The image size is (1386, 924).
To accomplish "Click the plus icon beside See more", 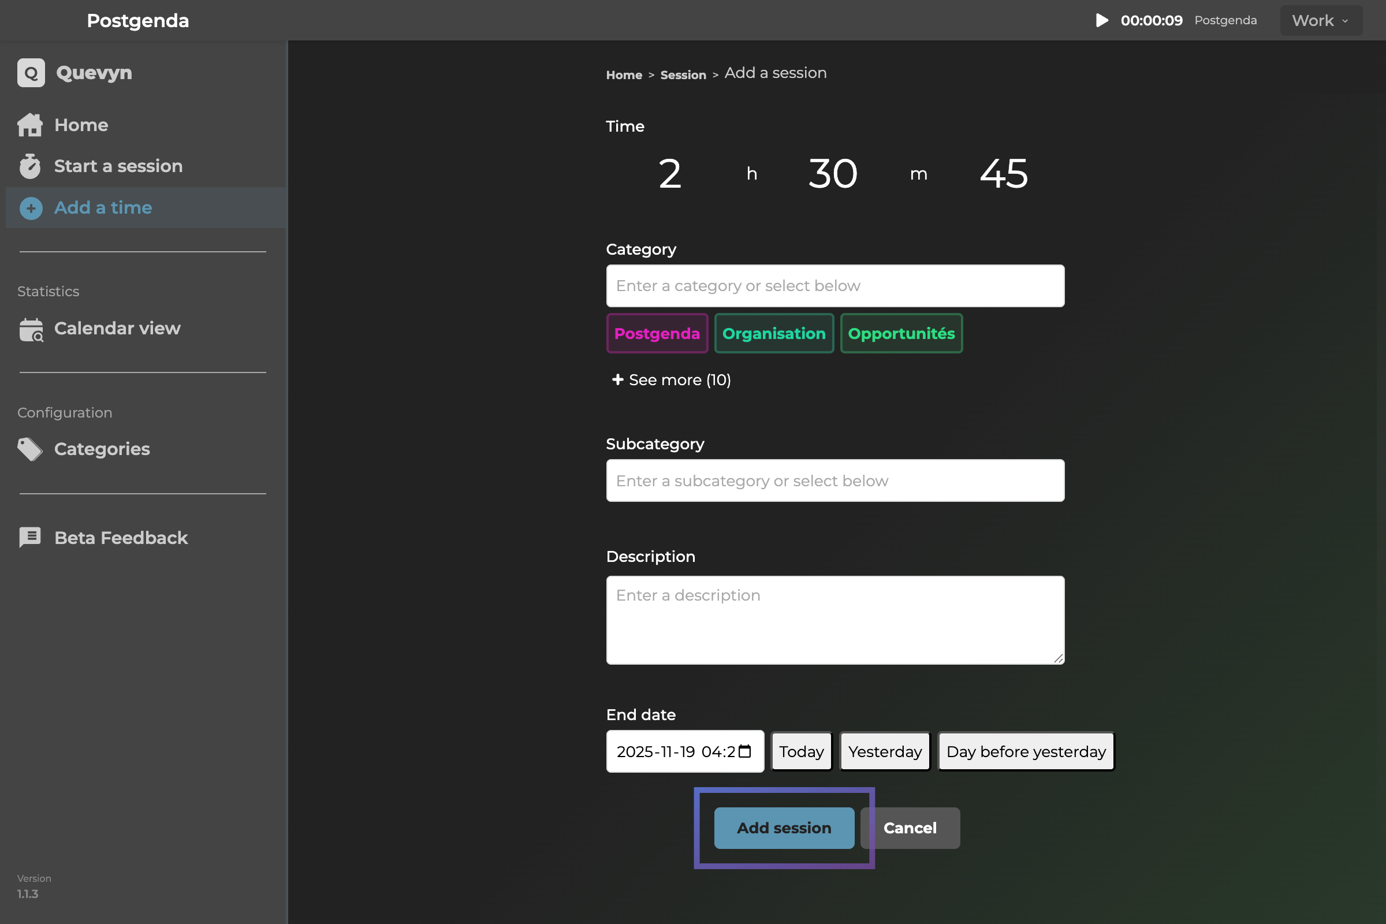I will click(x=617, y=379).
